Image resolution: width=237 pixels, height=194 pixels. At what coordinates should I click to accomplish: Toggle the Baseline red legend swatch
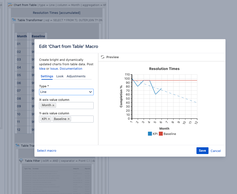pyautogui.click(x=161, y=134)
